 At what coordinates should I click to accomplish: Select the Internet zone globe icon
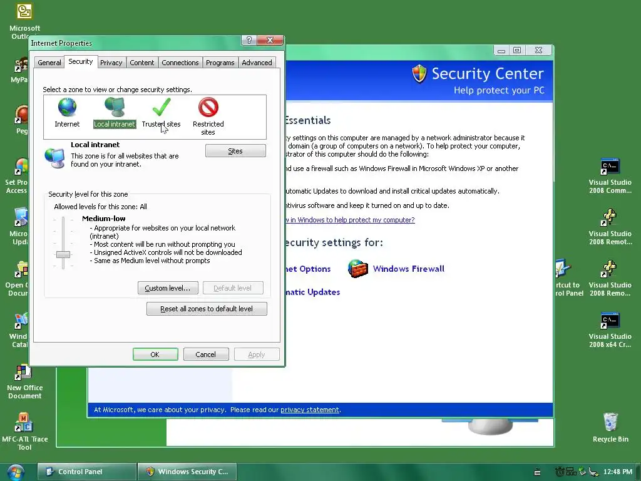coord(67,108)
